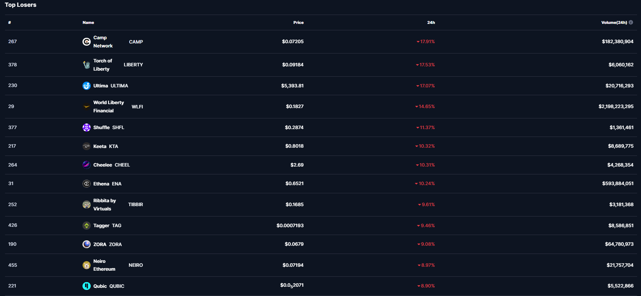The height and width of the screenshot is (296, 641).
Task: Click the Torch of Liberty coin icon
Action: (x=86, y=65)
